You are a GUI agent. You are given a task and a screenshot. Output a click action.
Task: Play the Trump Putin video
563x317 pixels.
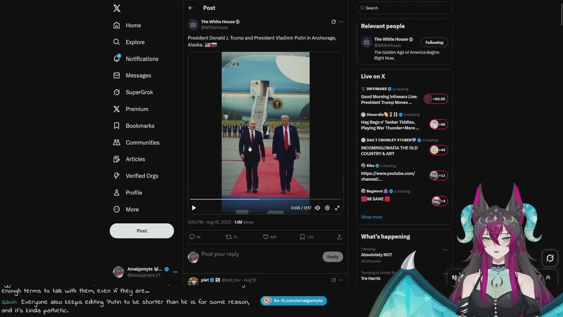click(194, 208)
